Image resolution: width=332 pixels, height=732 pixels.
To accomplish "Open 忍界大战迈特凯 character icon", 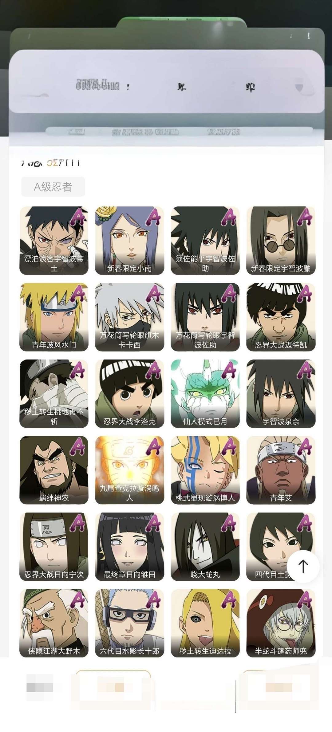I will [281, 317].
